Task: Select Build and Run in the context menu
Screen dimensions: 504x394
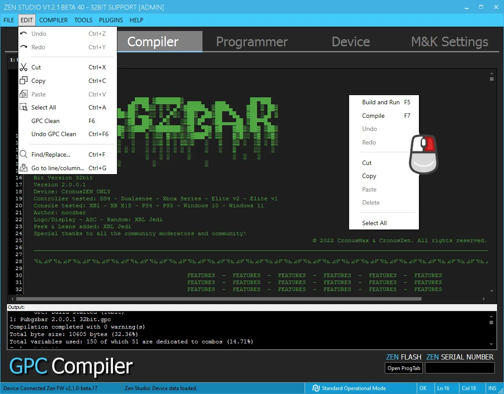Action: point(384,102)
